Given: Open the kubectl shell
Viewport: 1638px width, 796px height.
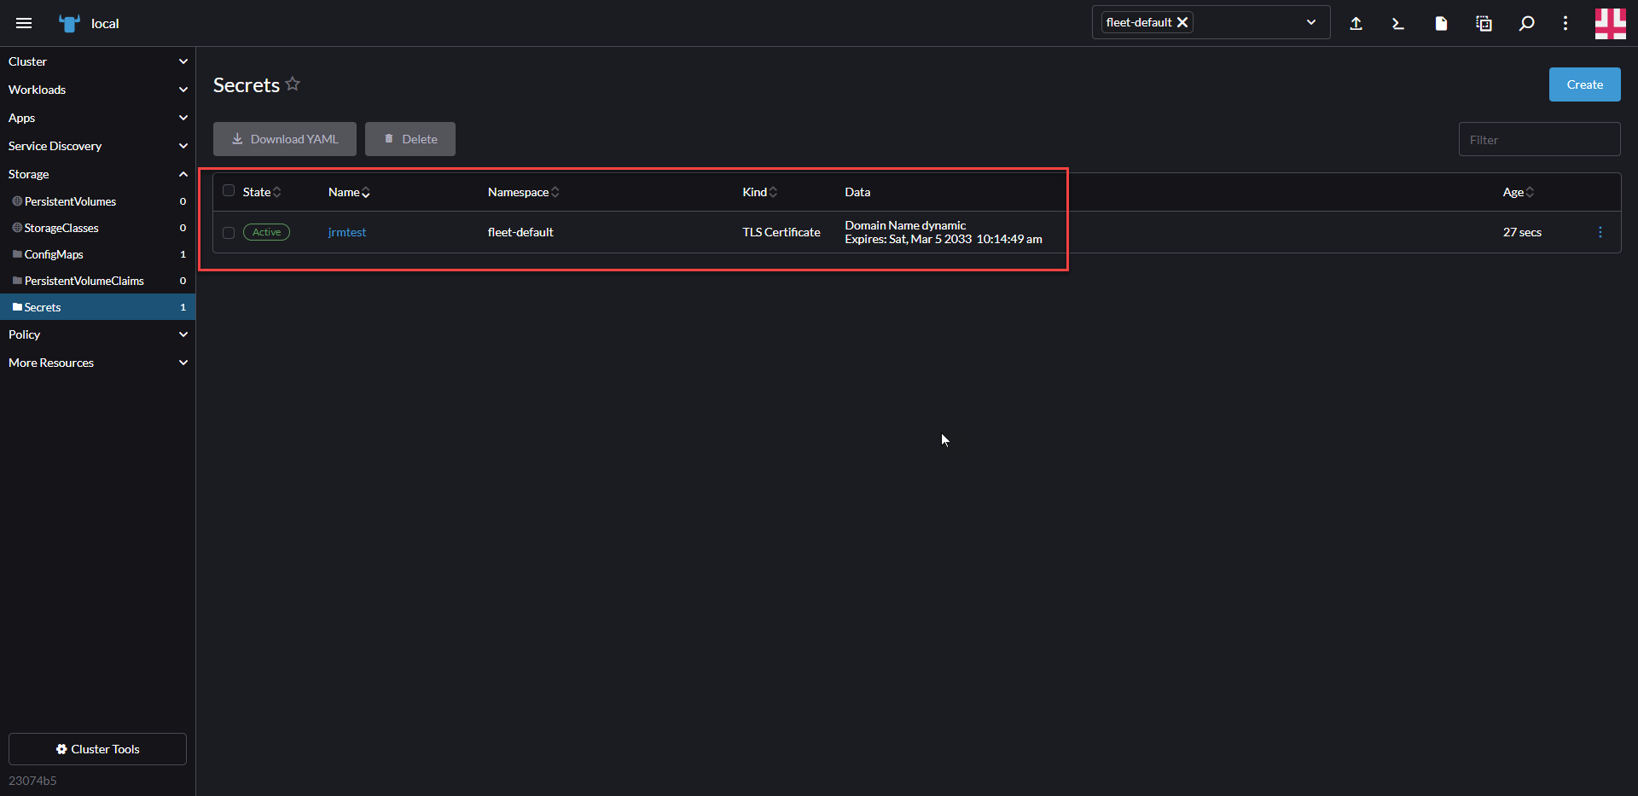Looking at the screenshot, I should tap(1397, 23).
